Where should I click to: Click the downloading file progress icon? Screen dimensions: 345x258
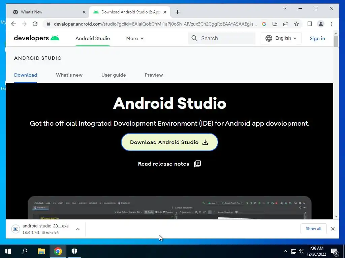pos(15,229)
